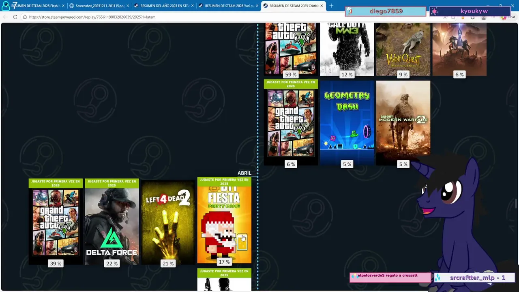Click the '21 %' label under Left 4 Dead 2

point(168,264)
